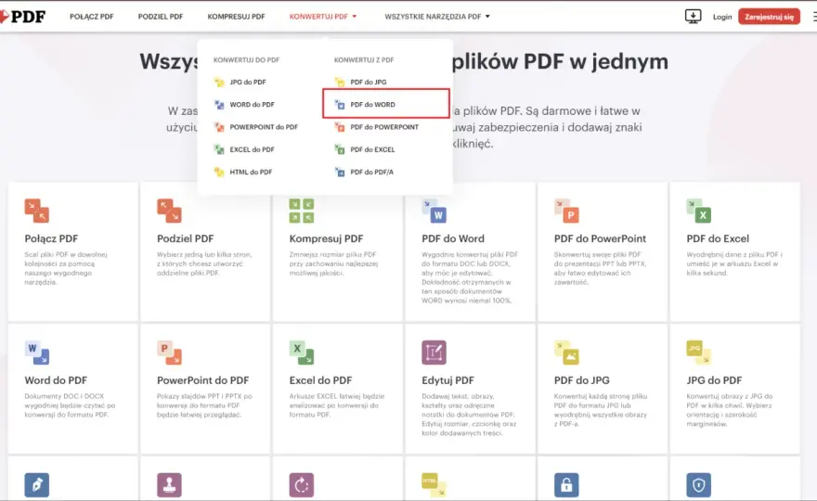The width and height of the screenshot is (817, 501).
Task: Click the PDF do EXCEL icon in dropdown
Action: point(340,149)
